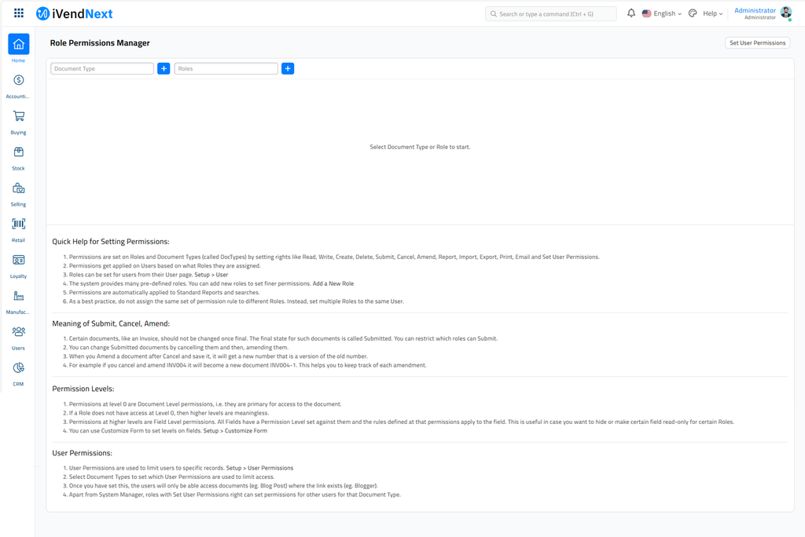Add a document type with the plus button
This screenshot has height=537, width=805.
coord(164,68)
